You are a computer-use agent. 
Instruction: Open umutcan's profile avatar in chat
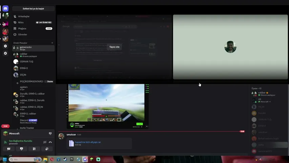click(x=61, y=136)
